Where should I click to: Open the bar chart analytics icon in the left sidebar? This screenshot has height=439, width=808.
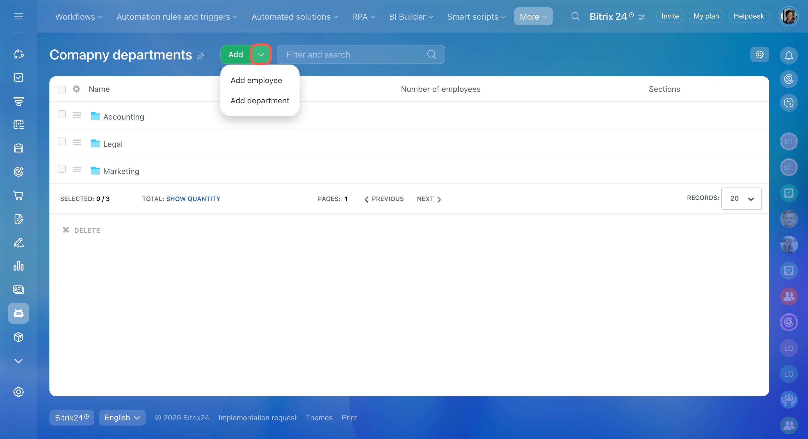coord(19,266)
